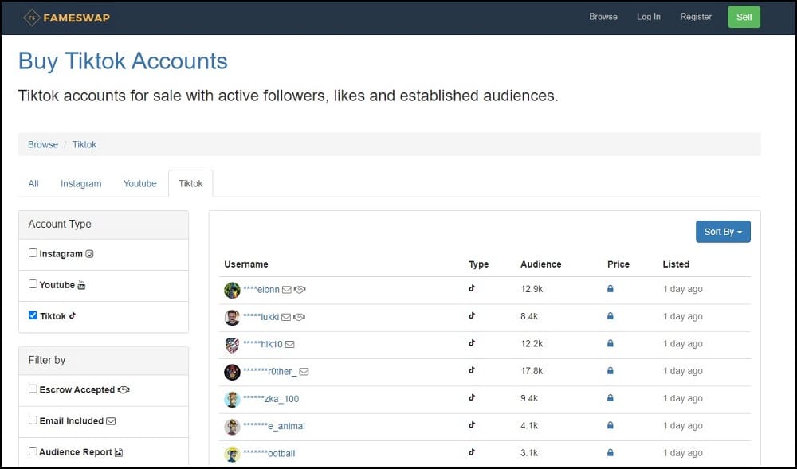Viewport: 797px width, 469px height.
Task: Open the Register link in header
Action: pyautogui.click(x=695, y=17)
